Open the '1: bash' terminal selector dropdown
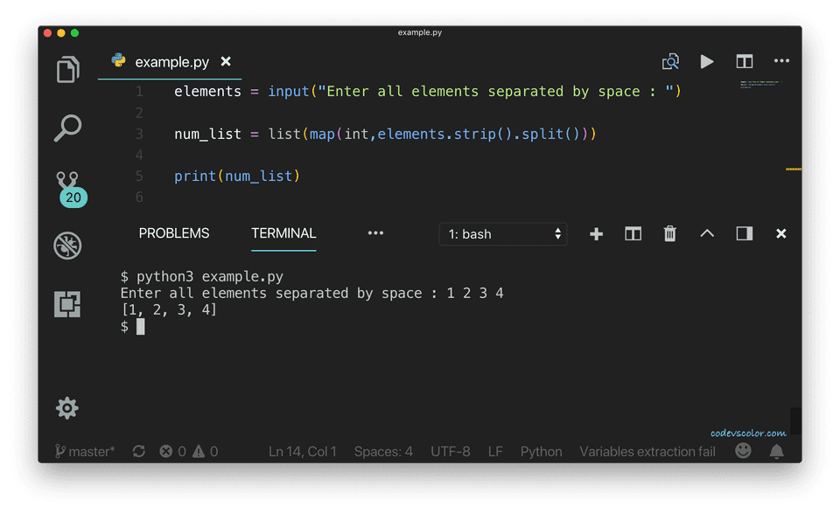Image resolution: width=840 pixels, height=513 pixels. point(502,233)
